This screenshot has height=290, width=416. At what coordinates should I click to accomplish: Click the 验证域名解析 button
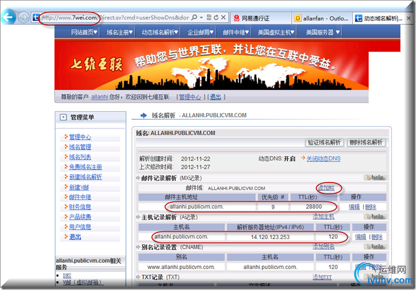(x=324, y=142)
